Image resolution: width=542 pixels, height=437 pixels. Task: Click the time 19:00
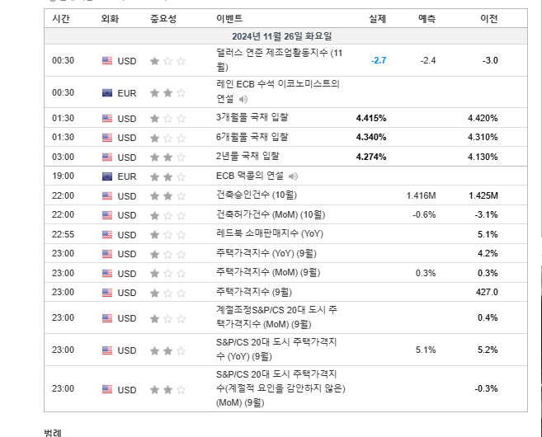tap(63, 176)
